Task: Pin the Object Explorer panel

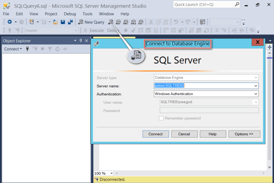Action: click(x=81, y=41)
